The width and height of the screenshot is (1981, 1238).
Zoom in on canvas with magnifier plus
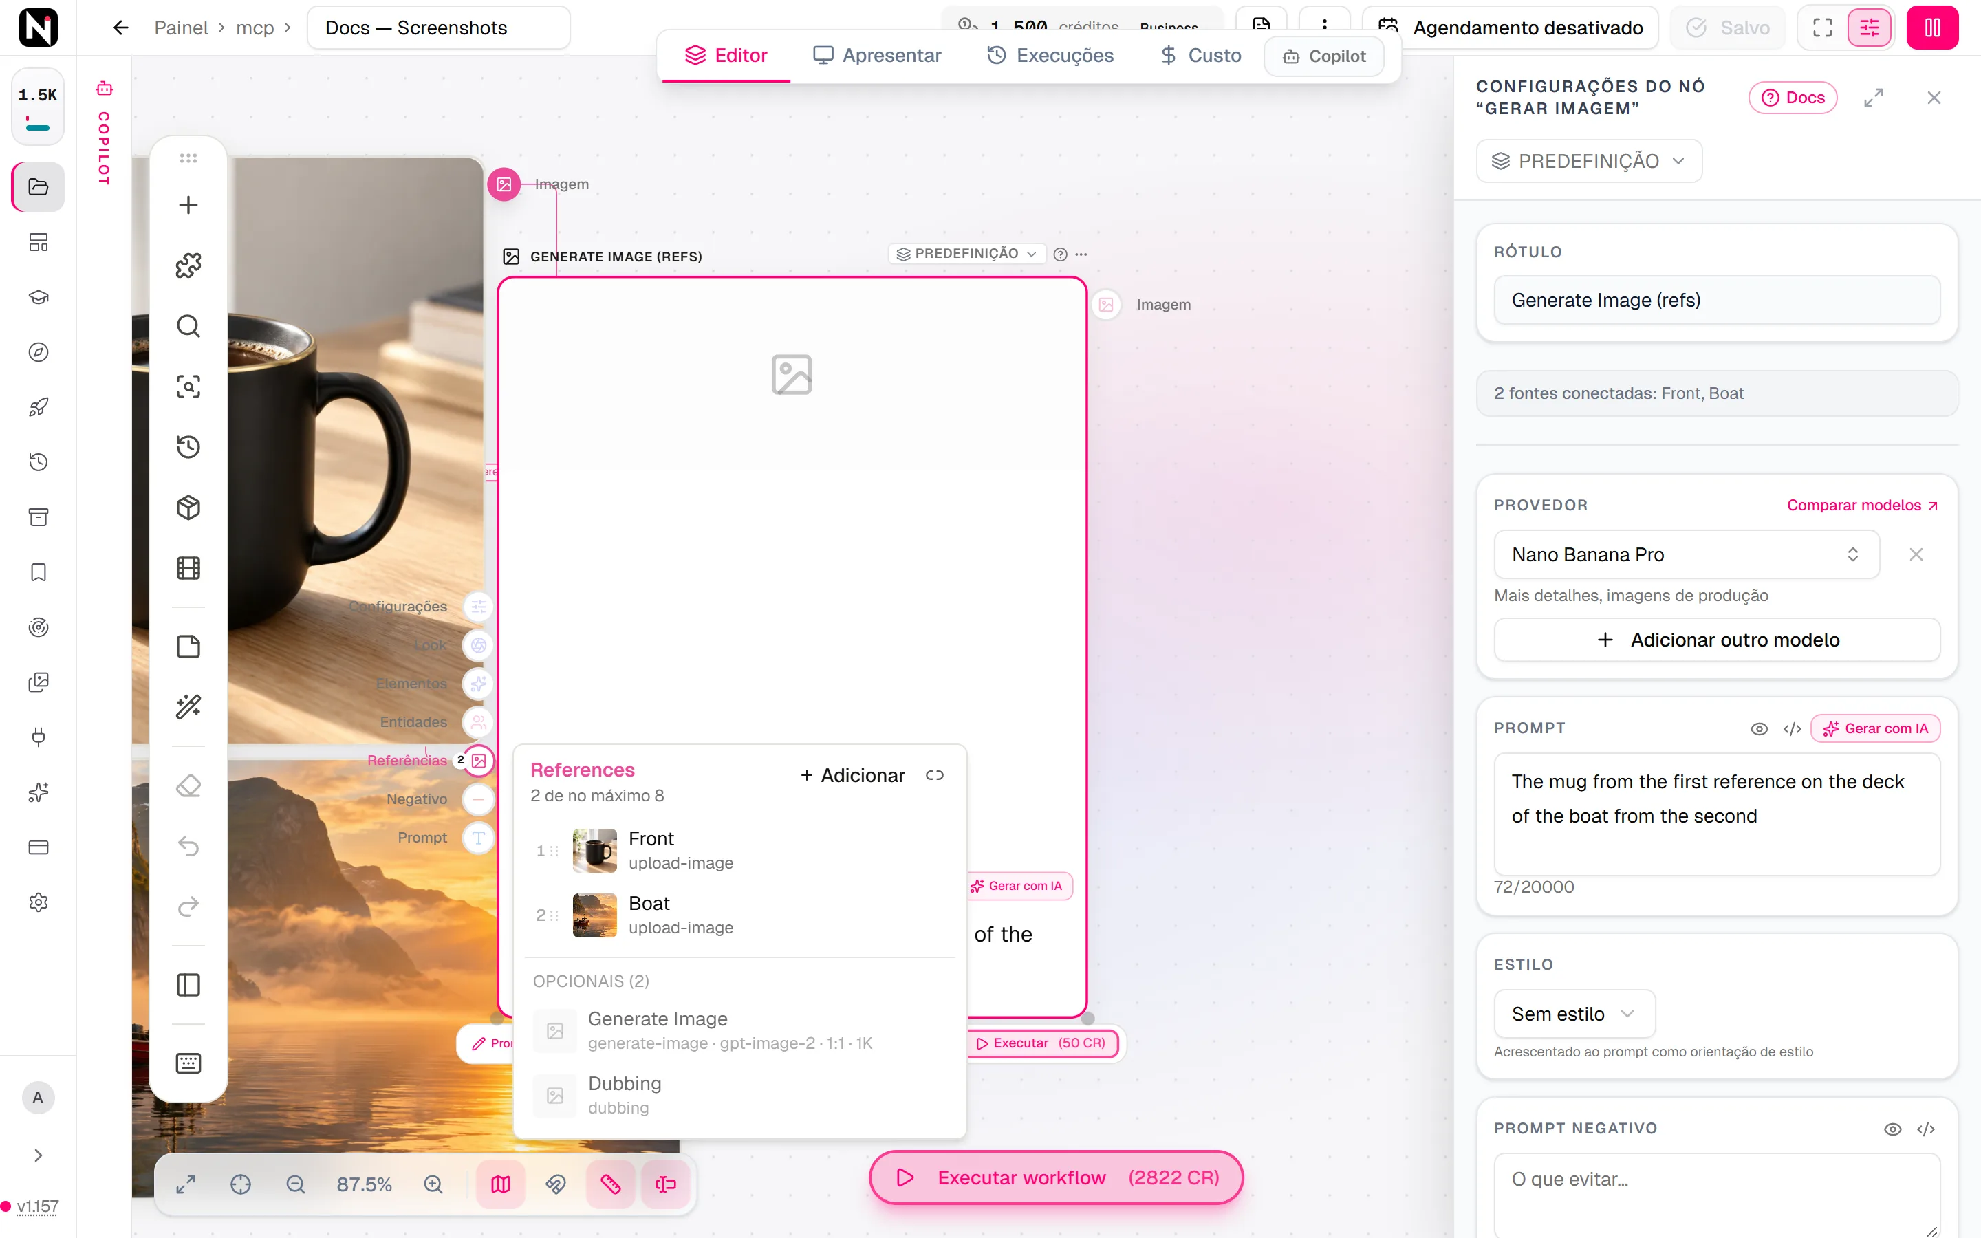point(433,1184)
